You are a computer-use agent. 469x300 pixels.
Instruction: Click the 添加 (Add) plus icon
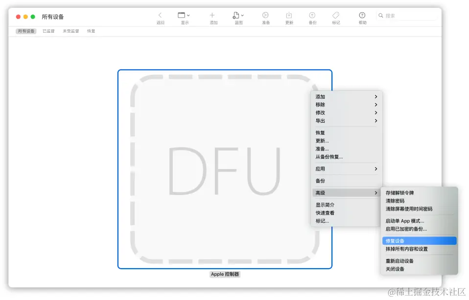(x=213, y=16)
